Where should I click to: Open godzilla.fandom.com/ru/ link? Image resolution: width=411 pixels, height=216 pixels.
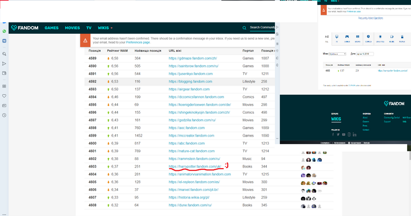[x=192, y=120]
